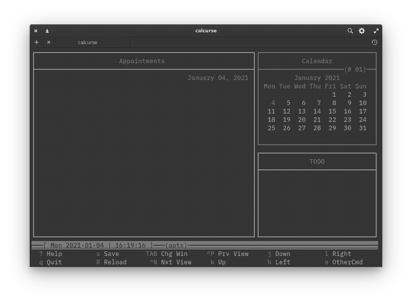The width and height of the screenshot is (412, 302).
Task: Open the tab history icon
Action: tap(374, 42)
